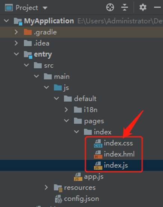Image resolution: width=163 pixels, height=207 pixels.
Task: Select the js tree item
Action: (67, 88)
